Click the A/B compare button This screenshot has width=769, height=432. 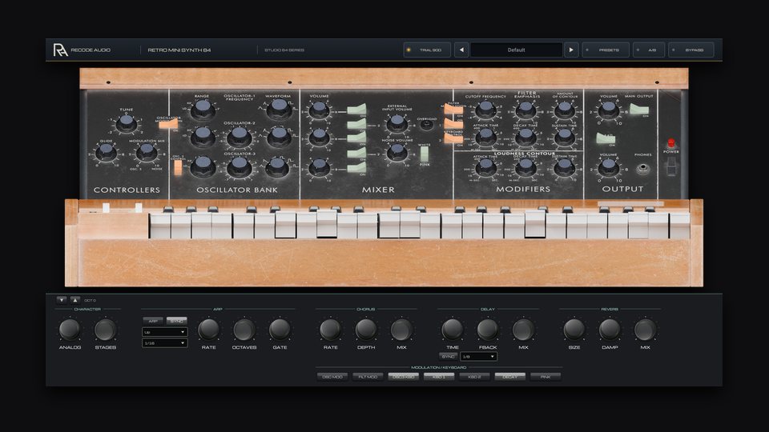(648, 50)
